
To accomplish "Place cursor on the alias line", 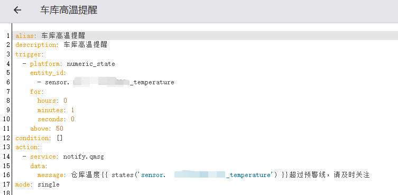I will [205, 35].
